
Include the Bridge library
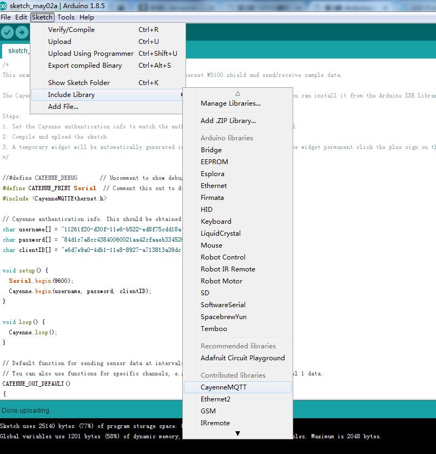237,150
